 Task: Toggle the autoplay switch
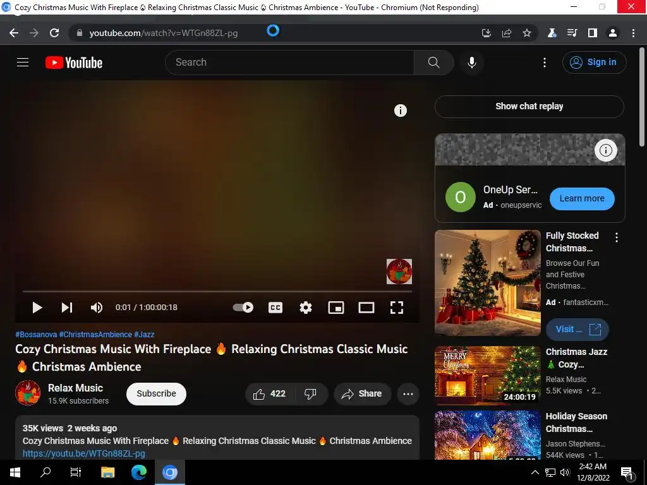point(243,308)
